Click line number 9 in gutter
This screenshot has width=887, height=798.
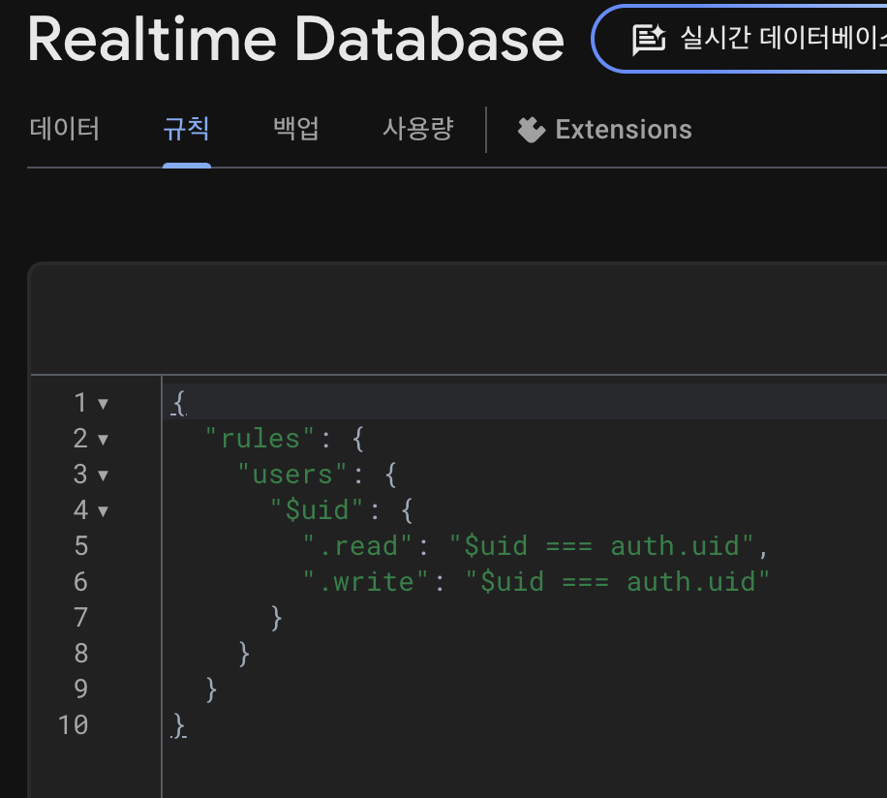click(x=81, y=690)
